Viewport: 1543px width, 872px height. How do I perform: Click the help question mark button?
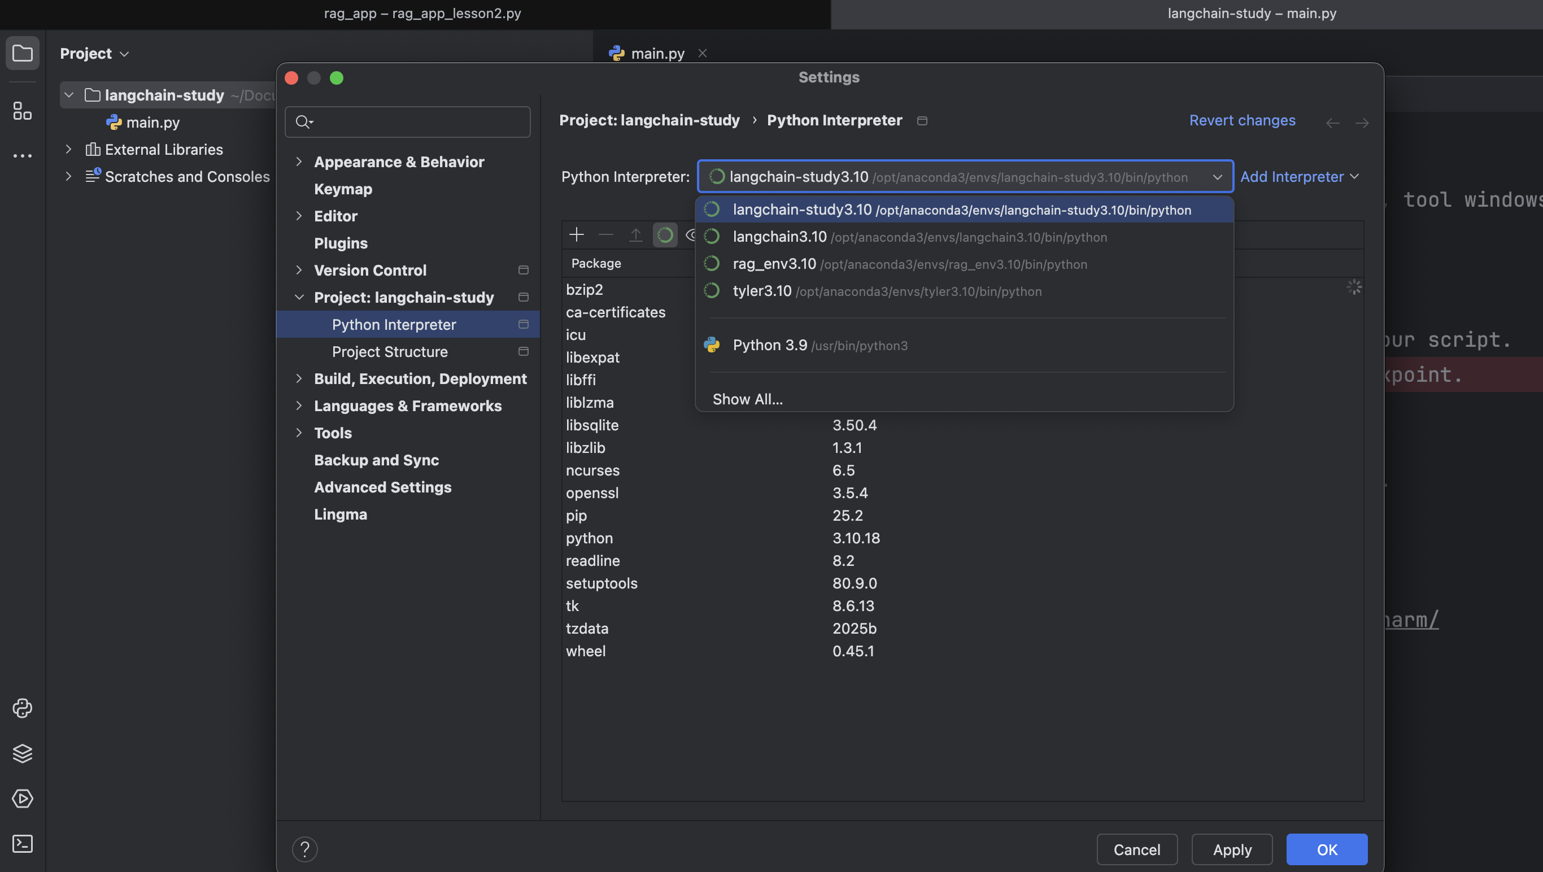(x=305, y=849)
